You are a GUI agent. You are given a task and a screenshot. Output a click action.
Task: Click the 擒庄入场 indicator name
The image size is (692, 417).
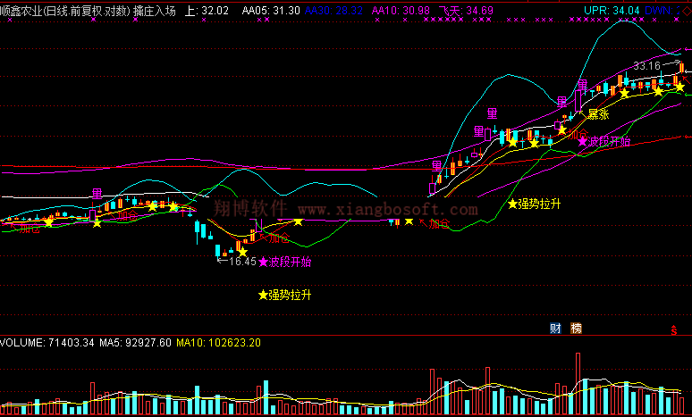click(155, 11)
